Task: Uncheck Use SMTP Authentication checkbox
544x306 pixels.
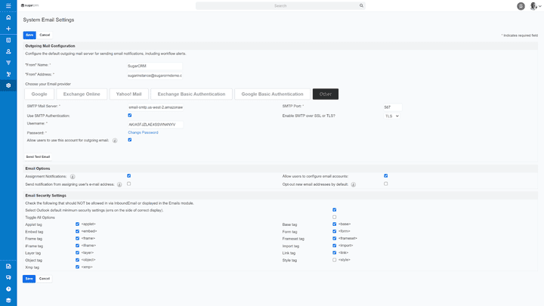Action: (129, 115)
